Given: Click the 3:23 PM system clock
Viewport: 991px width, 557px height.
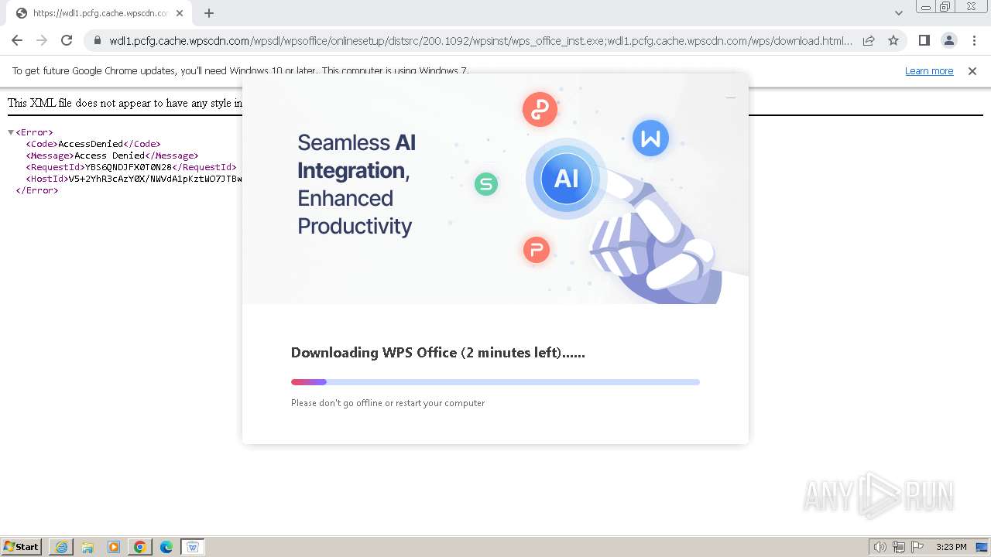Looking at the screenshot, I should click(x=951, y=547).
